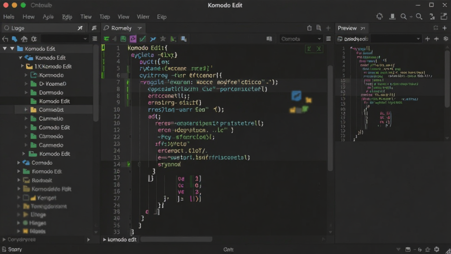Click the blue floating icon in the editor area
Image resolution: width=451 pixels, height=254 pixels.
296,96
